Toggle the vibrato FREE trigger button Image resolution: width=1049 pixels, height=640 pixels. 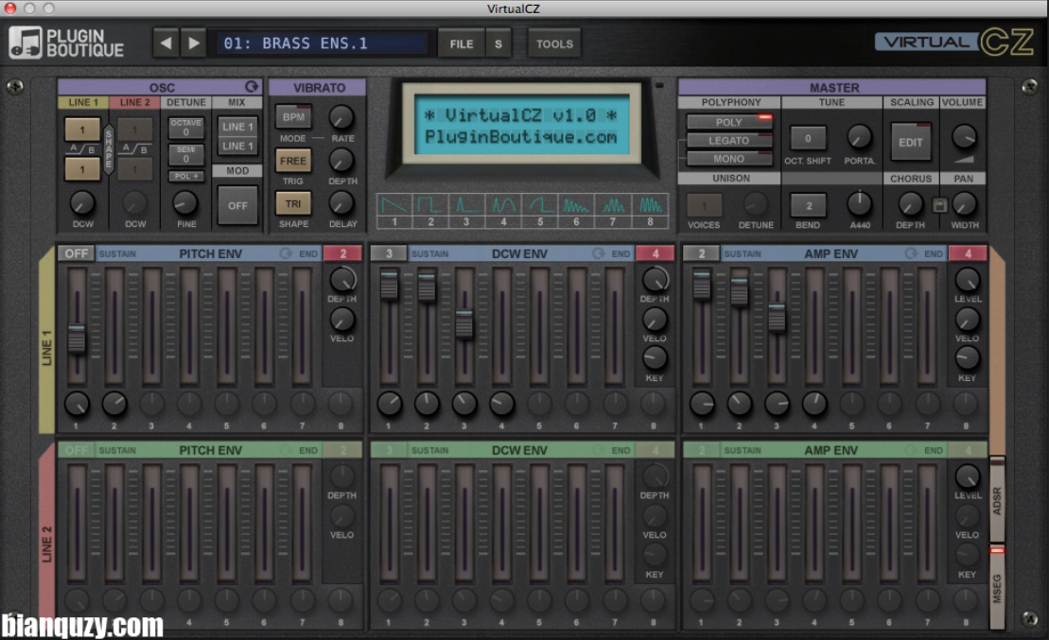coord(293,161)
